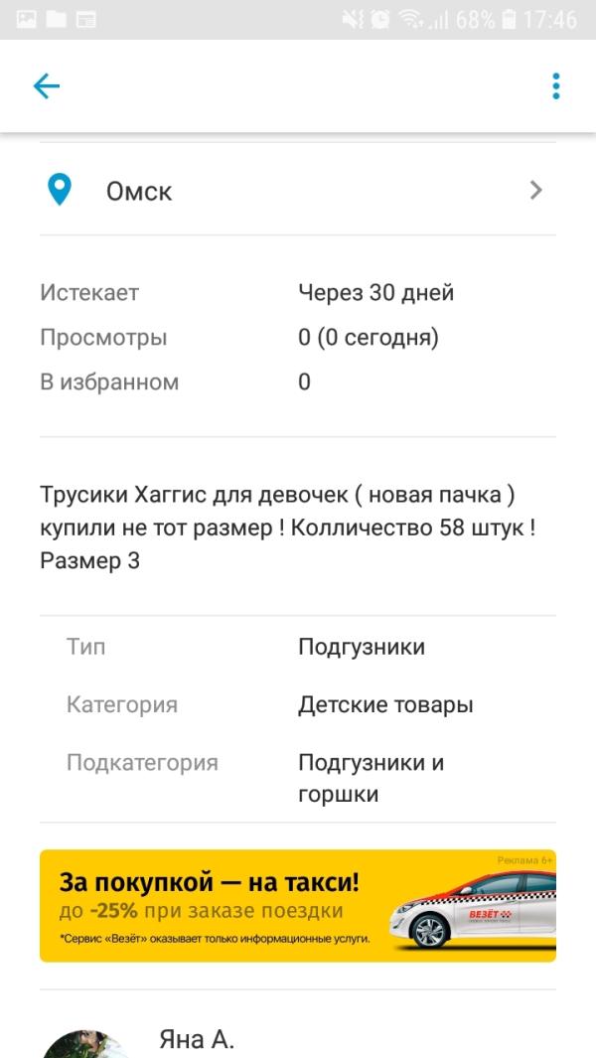
Task: Open the three-dot overflow menu
Action: 555,86
